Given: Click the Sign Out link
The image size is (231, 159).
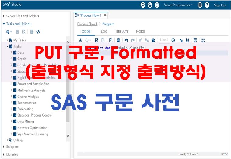Looking at the screenshot, I should (220, 5).
